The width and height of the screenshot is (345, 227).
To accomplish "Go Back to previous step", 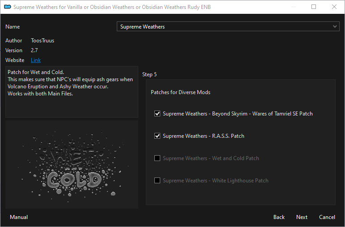I will point(279,217).
